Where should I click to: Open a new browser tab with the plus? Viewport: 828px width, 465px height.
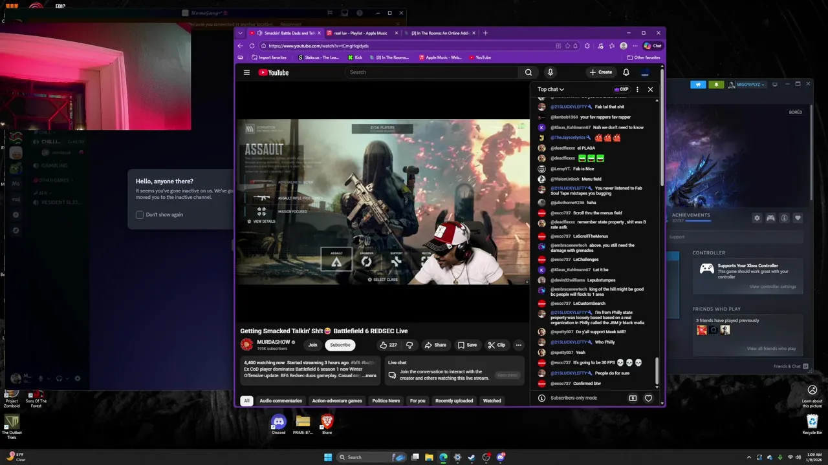point(485,33)
